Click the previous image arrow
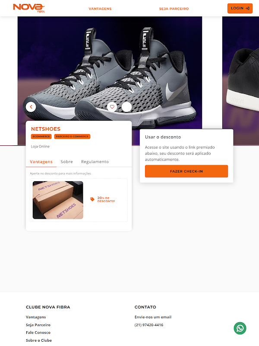 pos(31,107)
